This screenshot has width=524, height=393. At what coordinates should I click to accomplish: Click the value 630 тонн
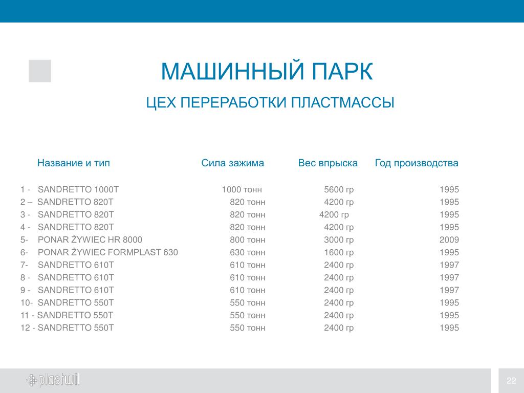tap(248, 252)
